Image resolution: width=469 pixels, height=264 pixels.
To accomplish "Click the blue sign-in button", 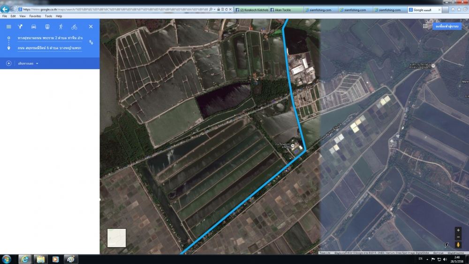I will (x=447, y=26).
